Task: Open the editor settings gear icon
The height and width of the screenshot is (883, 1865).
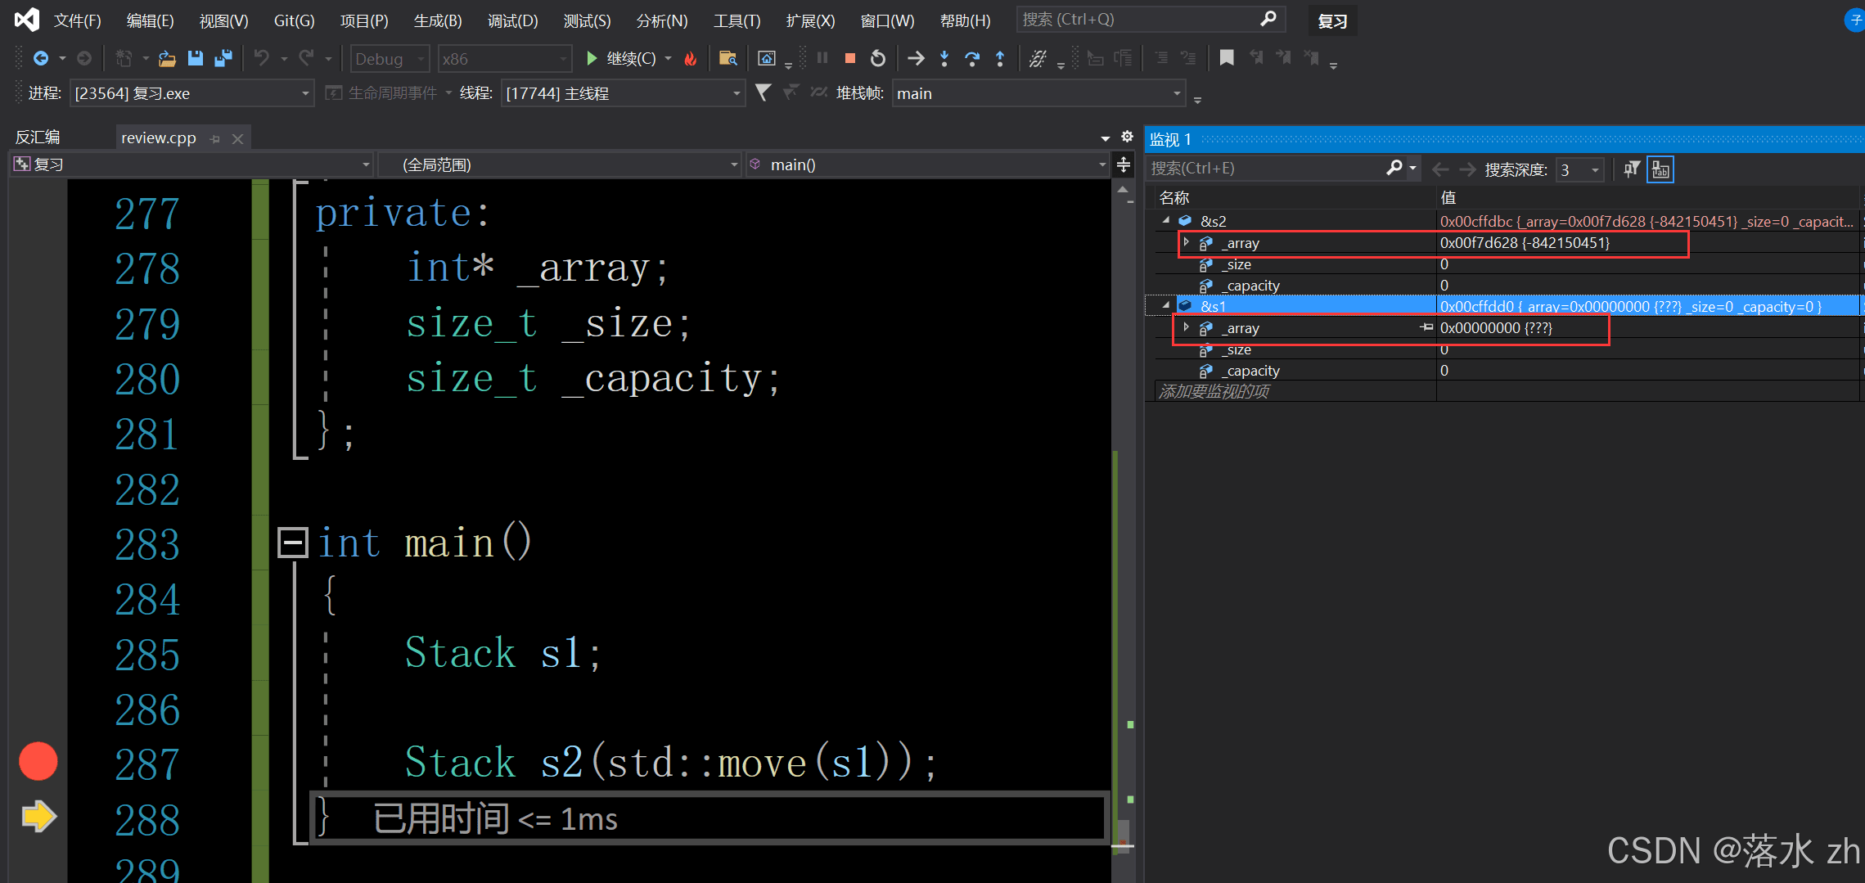Action: coord(1127,137)
